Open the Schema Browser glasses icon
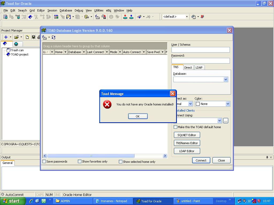 18,17
